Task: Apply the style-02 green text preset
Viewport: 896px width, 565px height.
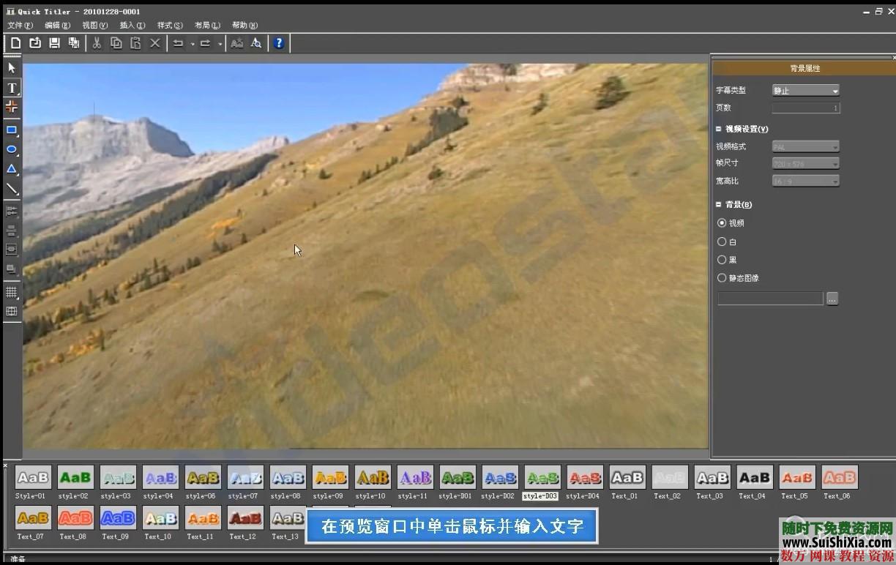Action: coord(75,478)
